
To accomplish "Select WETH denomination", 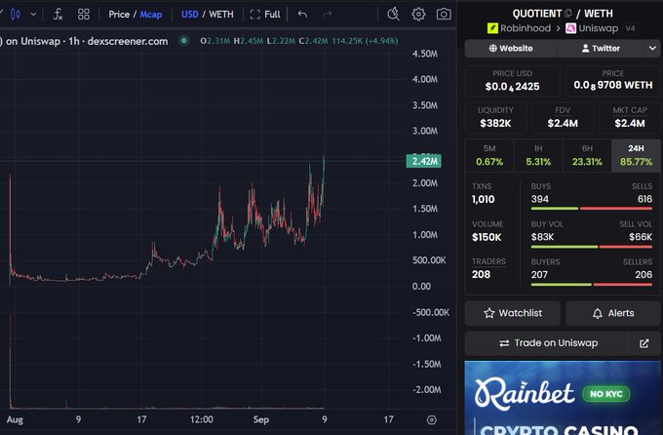I will [x=221, y=15].
